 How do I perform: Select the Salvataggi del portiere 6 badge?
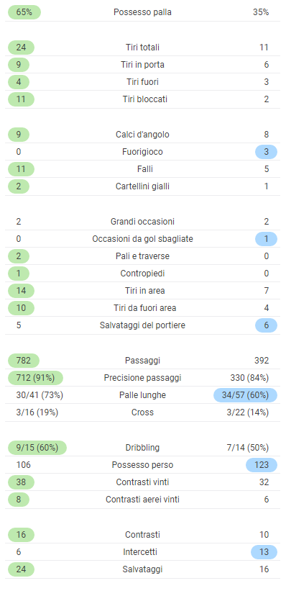(266, 325)
